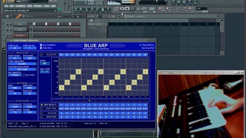
Task: Click the transport stop button
Action: click(x=127, y=9)
